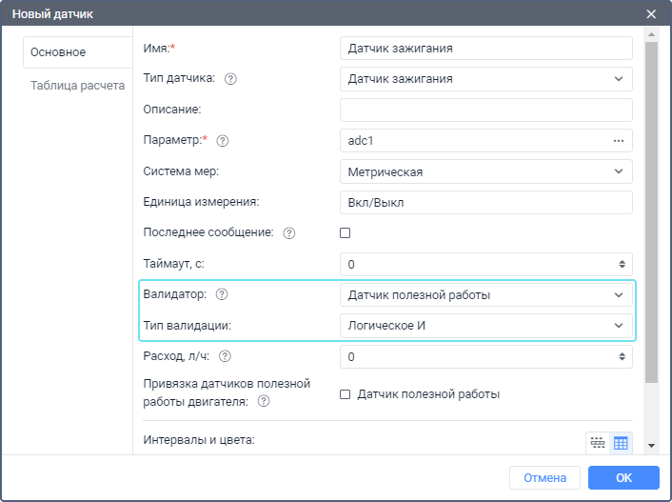Confirm with the OK button

pos(623,477)
